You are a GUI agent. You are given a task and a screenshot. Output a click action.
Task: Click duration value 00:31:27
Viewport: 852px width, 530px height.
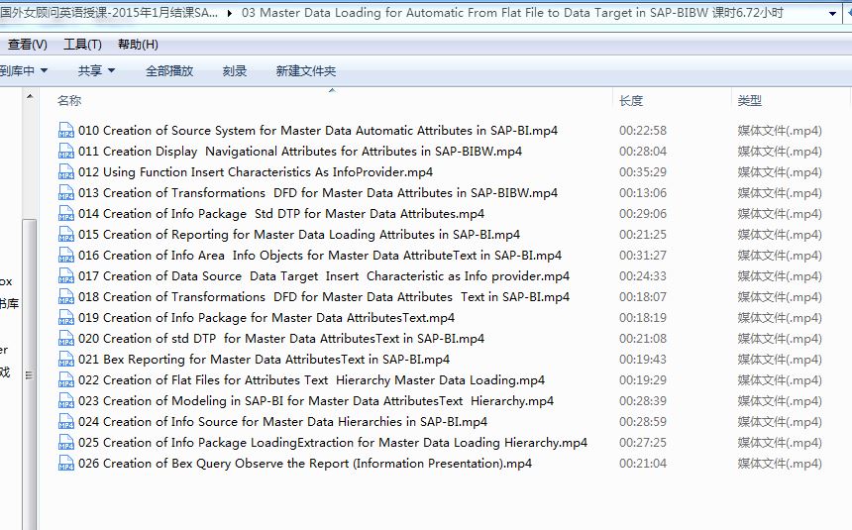(643, 255)
